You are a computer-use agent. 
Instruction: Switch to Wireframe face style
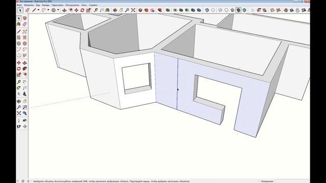point(221,10)
